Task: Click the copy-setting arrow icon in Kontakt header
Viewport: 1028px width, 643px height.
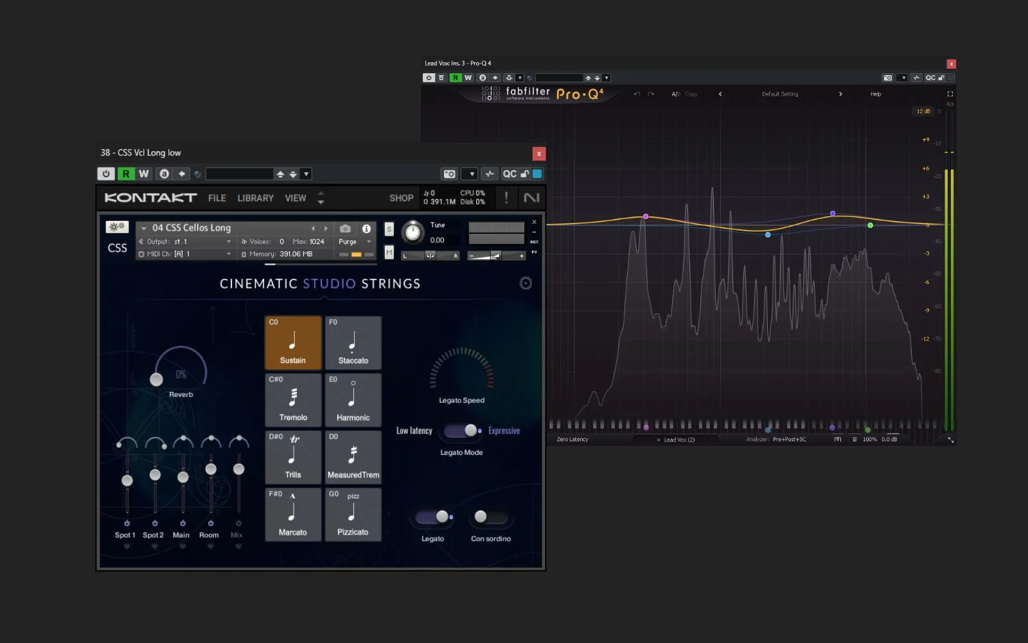Action: click(182, 173)
